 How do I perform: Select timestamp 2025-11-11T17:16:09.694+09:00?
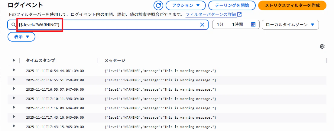coord(55,108)
